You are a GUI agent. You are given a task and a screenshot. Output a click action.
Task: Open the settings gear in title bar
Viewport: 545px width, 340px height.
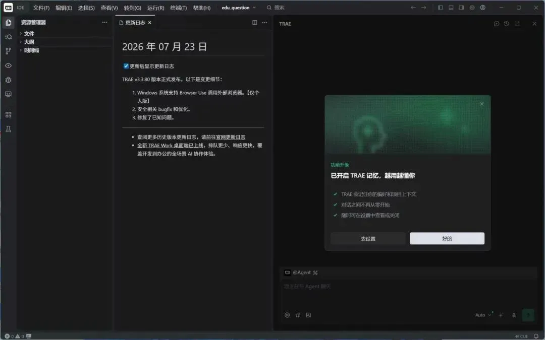click(472, 7)
